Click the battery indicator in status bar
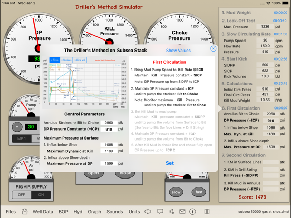 click(x=285, y=3)
